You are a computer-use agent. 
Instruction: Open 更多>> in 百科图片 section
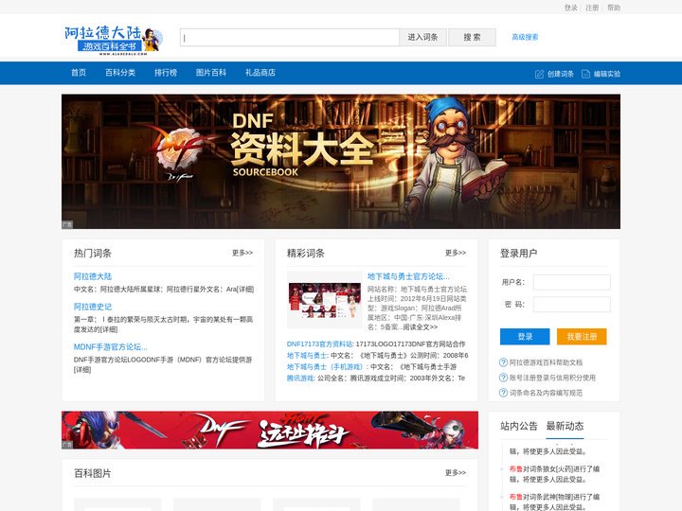click(x=456, y=472)
